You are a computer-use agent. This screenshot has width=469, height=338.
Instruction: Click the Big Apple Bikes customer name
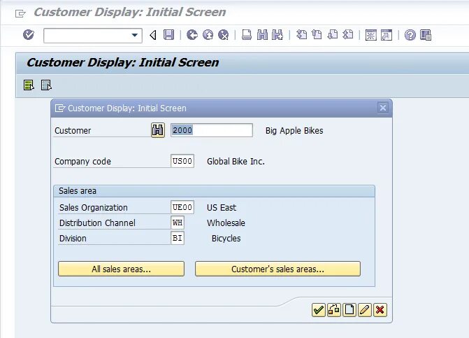click(294, 131)
